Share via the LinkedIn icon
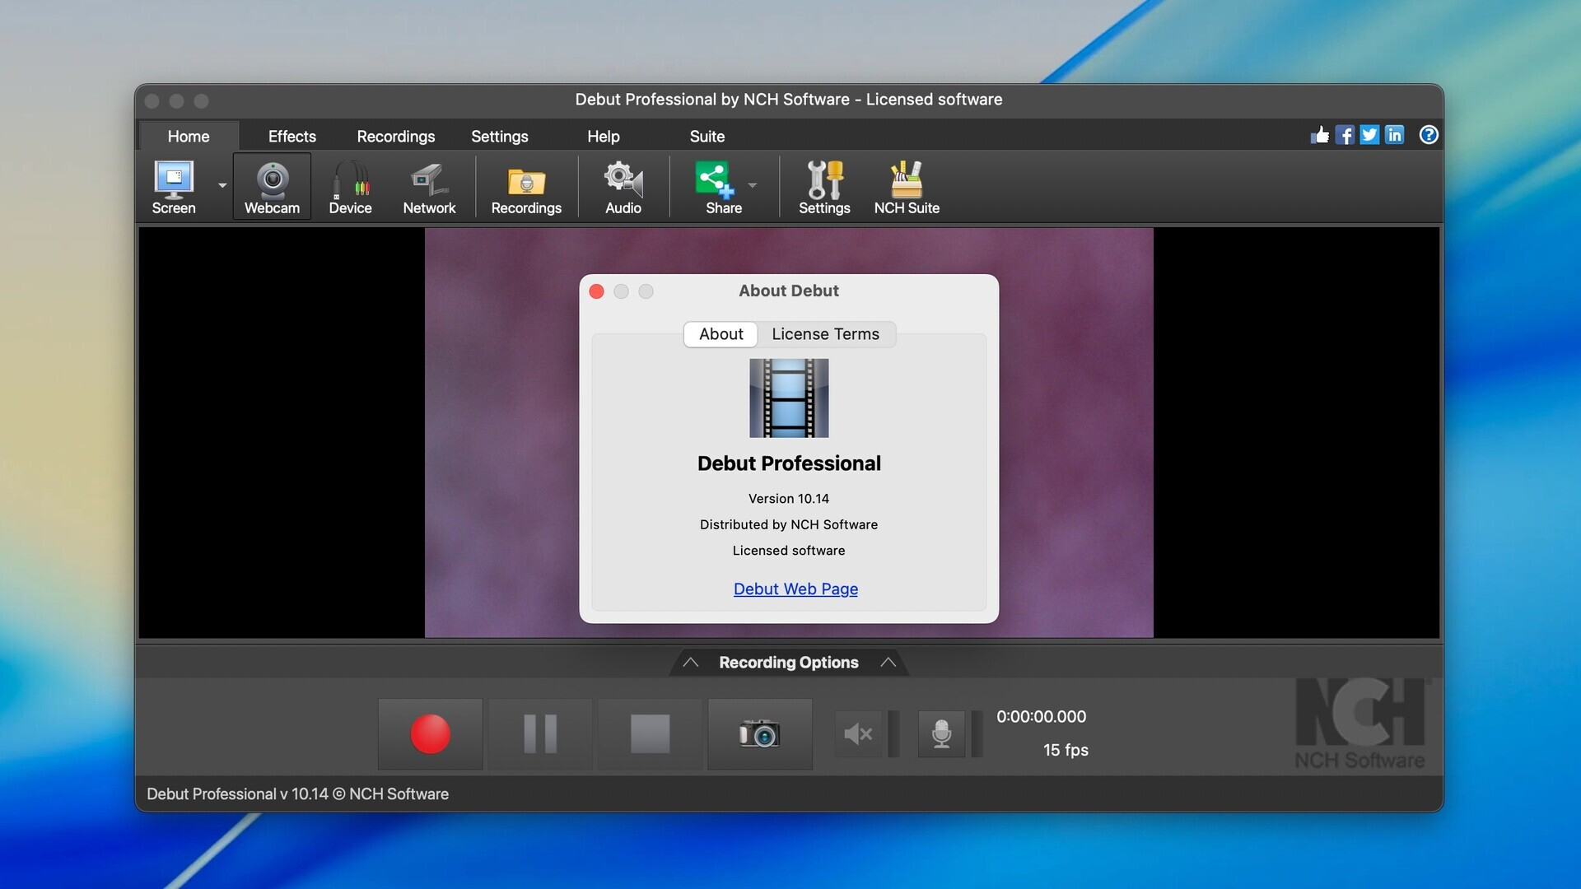Image resolution: width=1581 pixels, height=889 pixels. point(1394,135)
